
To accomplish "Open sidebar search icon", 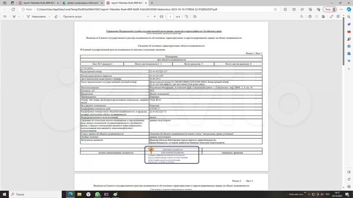I will tap(349, 17).
